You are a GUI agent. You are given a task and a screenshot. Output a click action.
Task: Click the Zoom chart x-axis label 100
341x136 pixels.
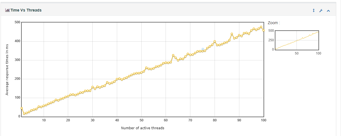click(318, 53)
